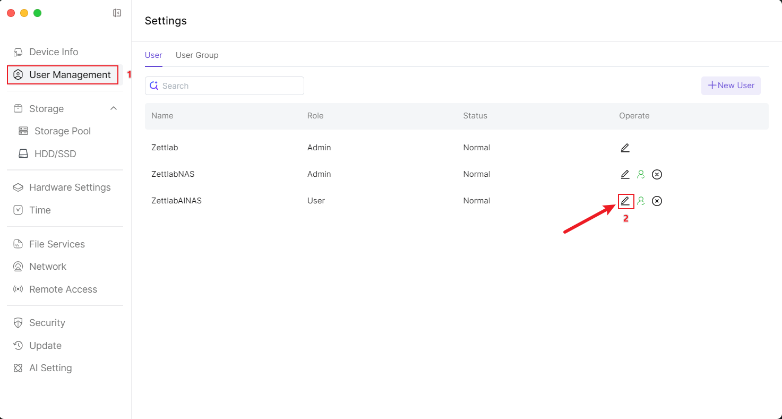The width and height of the screenshot is (782, 419).
Task: Collapse the sidebar panel
Action: click(x=117, y=13)
